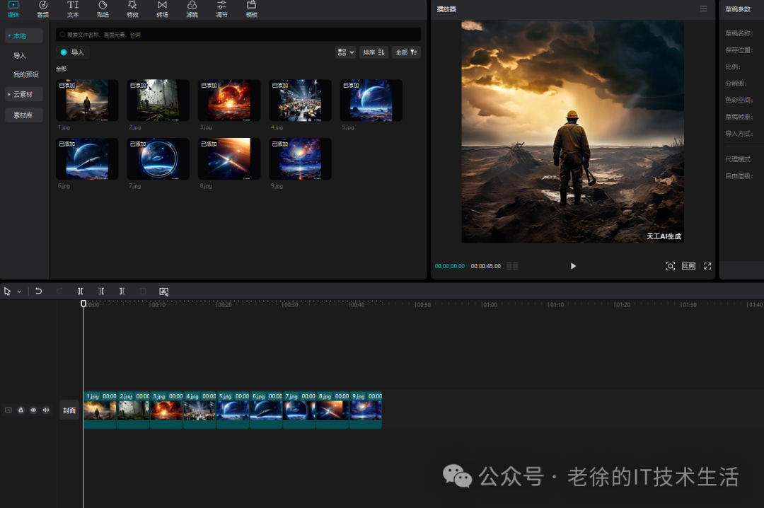The width and height of the screenshot is (764, 508).
Task: Undo the last action
Action: [x=38, y=291]
